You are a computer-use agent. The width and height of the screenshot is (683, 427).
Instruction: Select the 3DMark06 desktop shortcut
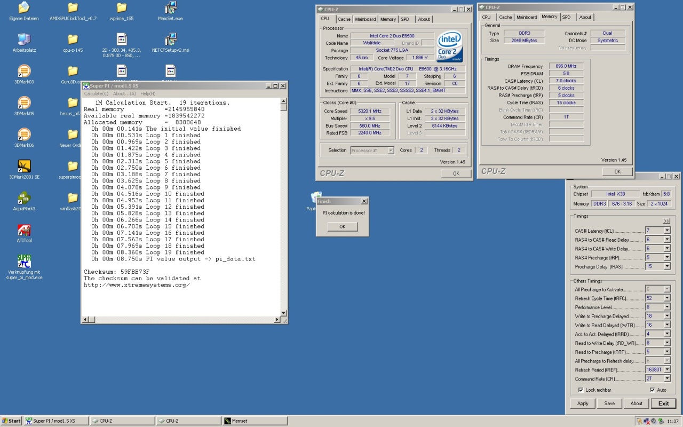(24, 134)
